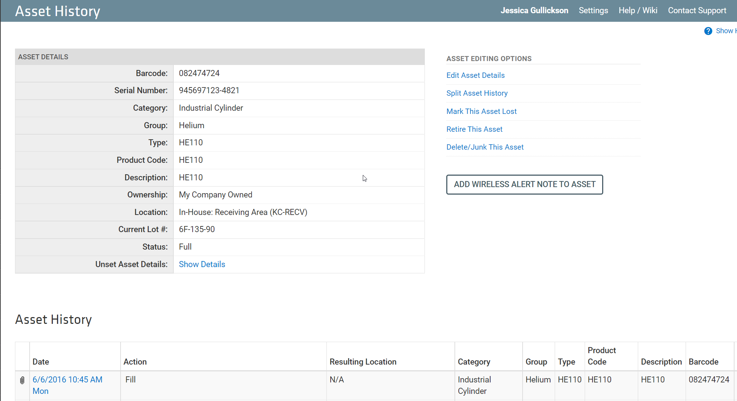Select Retire This Asset option
Viewport: 737px width, 401px height.
(474, 129)
